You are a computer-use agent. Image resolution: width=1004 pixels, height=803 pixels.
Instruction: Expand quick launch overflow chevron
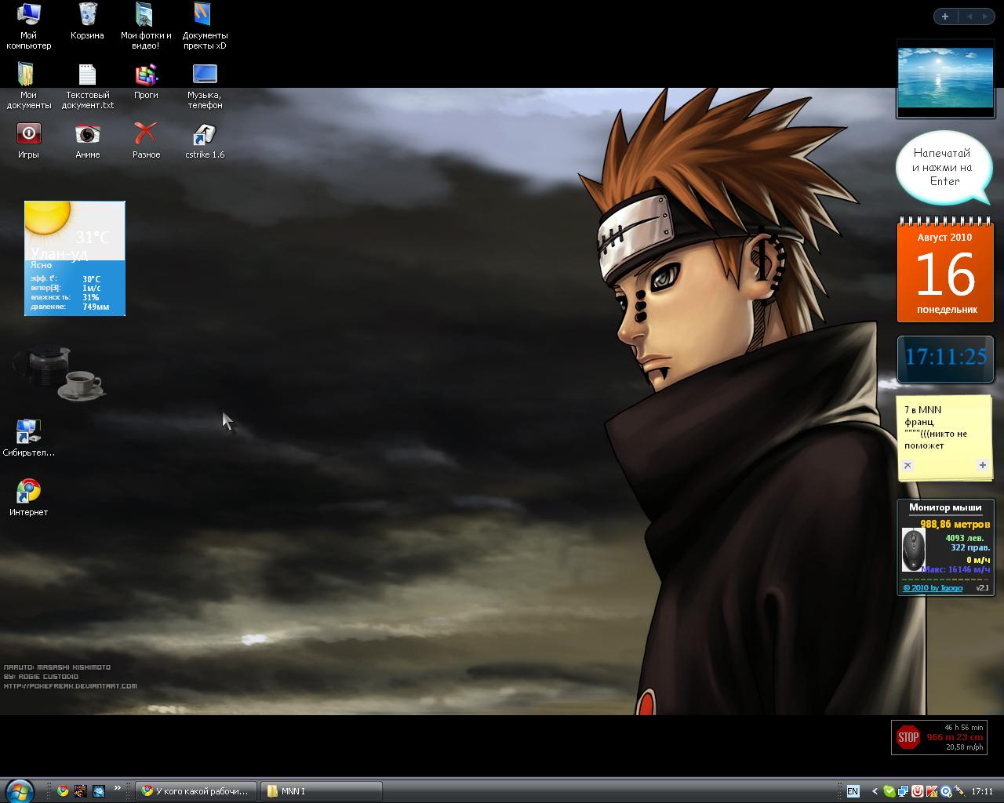pos(118,788)
